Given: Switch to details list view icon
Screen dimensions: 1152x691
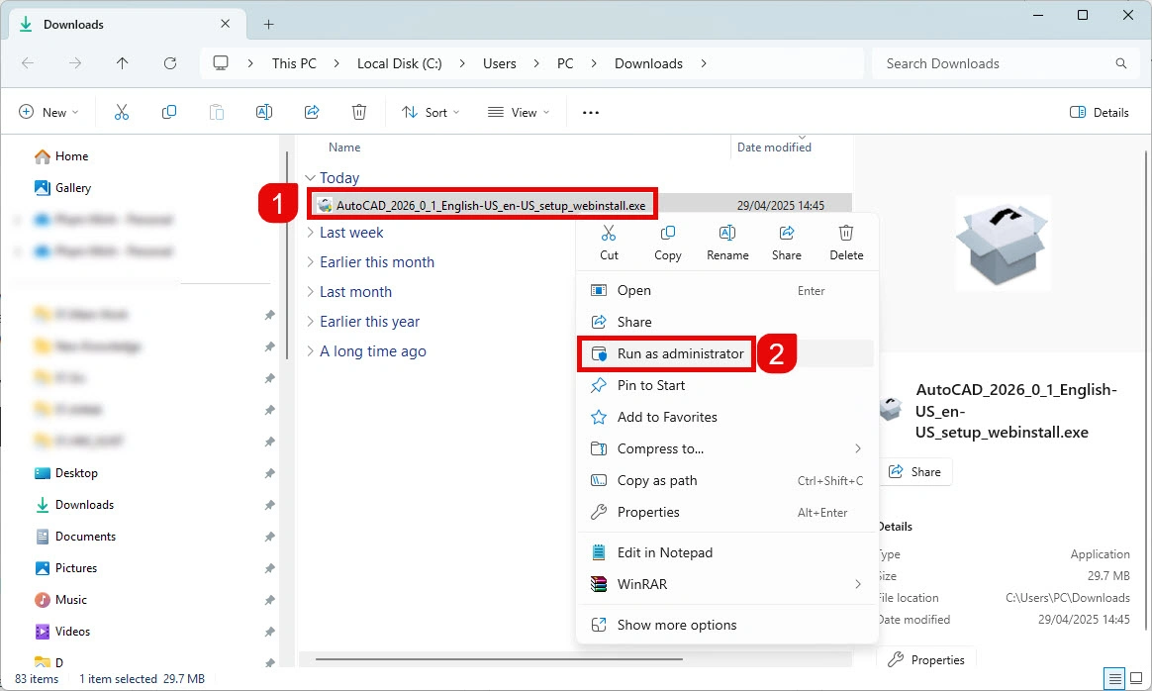Looking at the screenshot, I should point(1114,678).
